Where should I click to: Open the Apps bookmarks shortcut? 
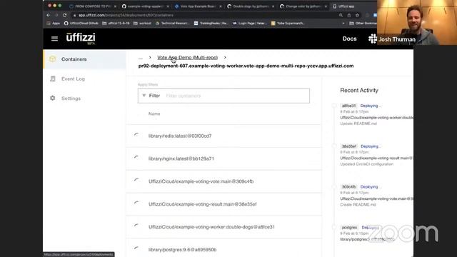[x=54, y=24]
